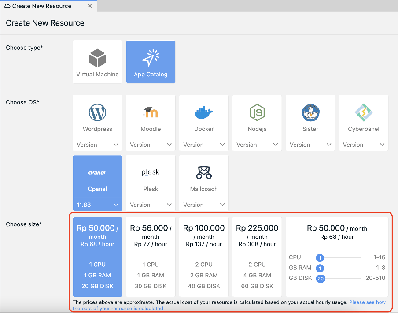
Task: Adjust the GB RAM slider
Action: tap(320, 268)
